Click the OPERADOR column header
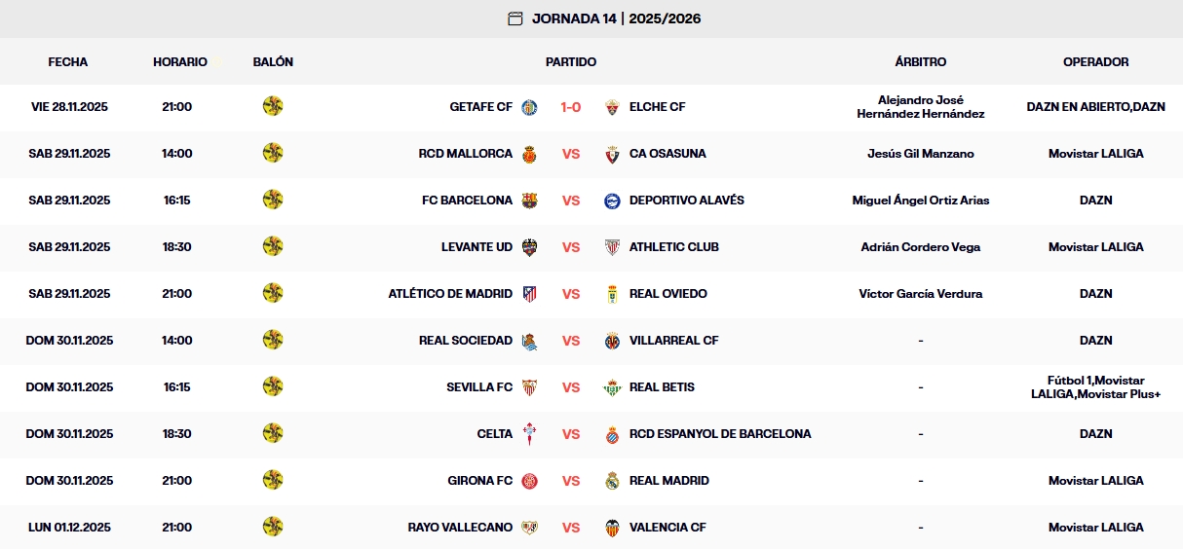 1095,62
